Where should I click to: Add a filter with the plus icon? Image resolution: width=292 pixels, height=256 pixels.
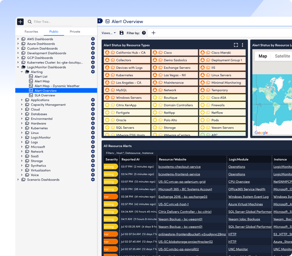pos(154,33)
